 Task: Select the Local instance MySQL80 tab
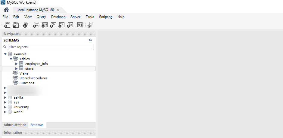[35, 10]
